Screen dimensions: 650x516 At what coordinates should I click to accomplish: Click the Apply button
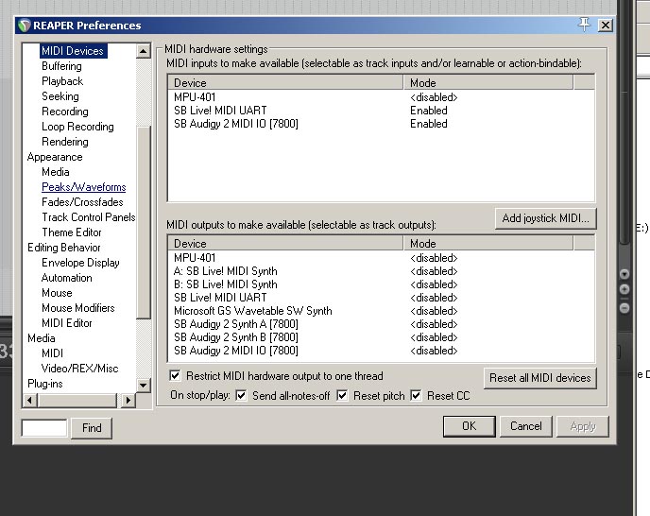click(582, 426)
